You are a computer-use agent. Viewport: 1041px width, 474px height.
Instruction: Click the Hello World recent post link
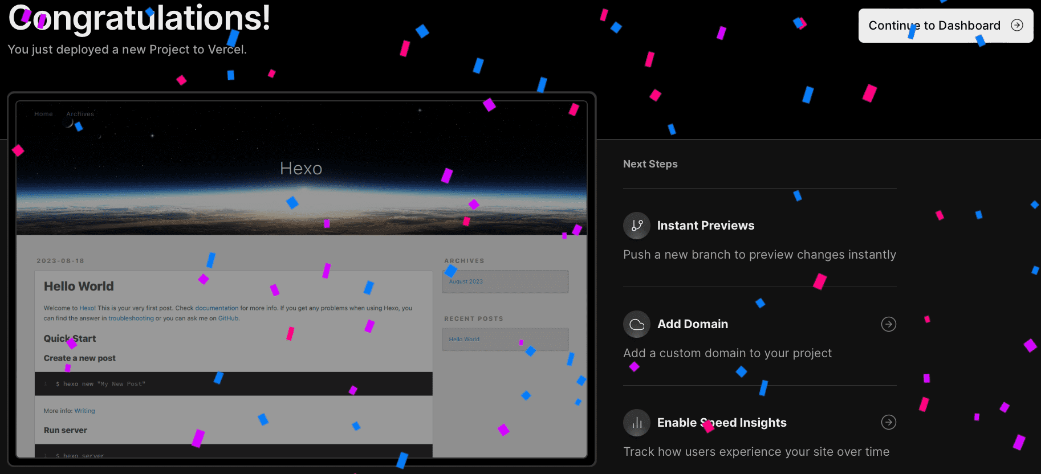click(464, 339)
